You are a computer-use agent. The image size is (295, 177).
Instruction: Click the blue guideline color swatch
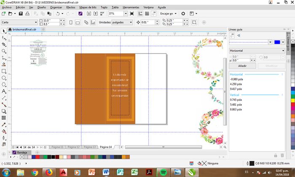[277, 42]
